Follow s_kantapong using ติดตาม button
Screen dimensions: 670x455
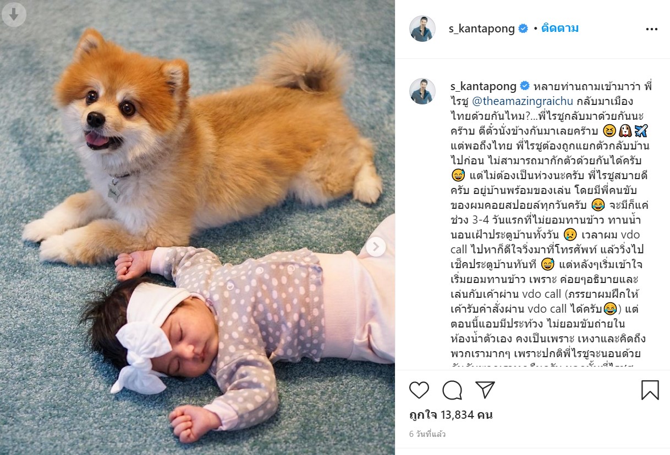(559, 28)
